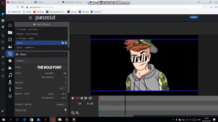Click the Add Object button
The height and width of the screenshot is (122, 218).
(x=42, y=24)
